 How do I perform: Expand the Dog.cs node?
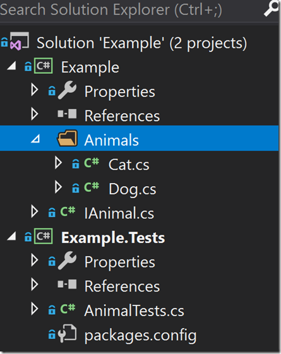click(x=58, y=187)
